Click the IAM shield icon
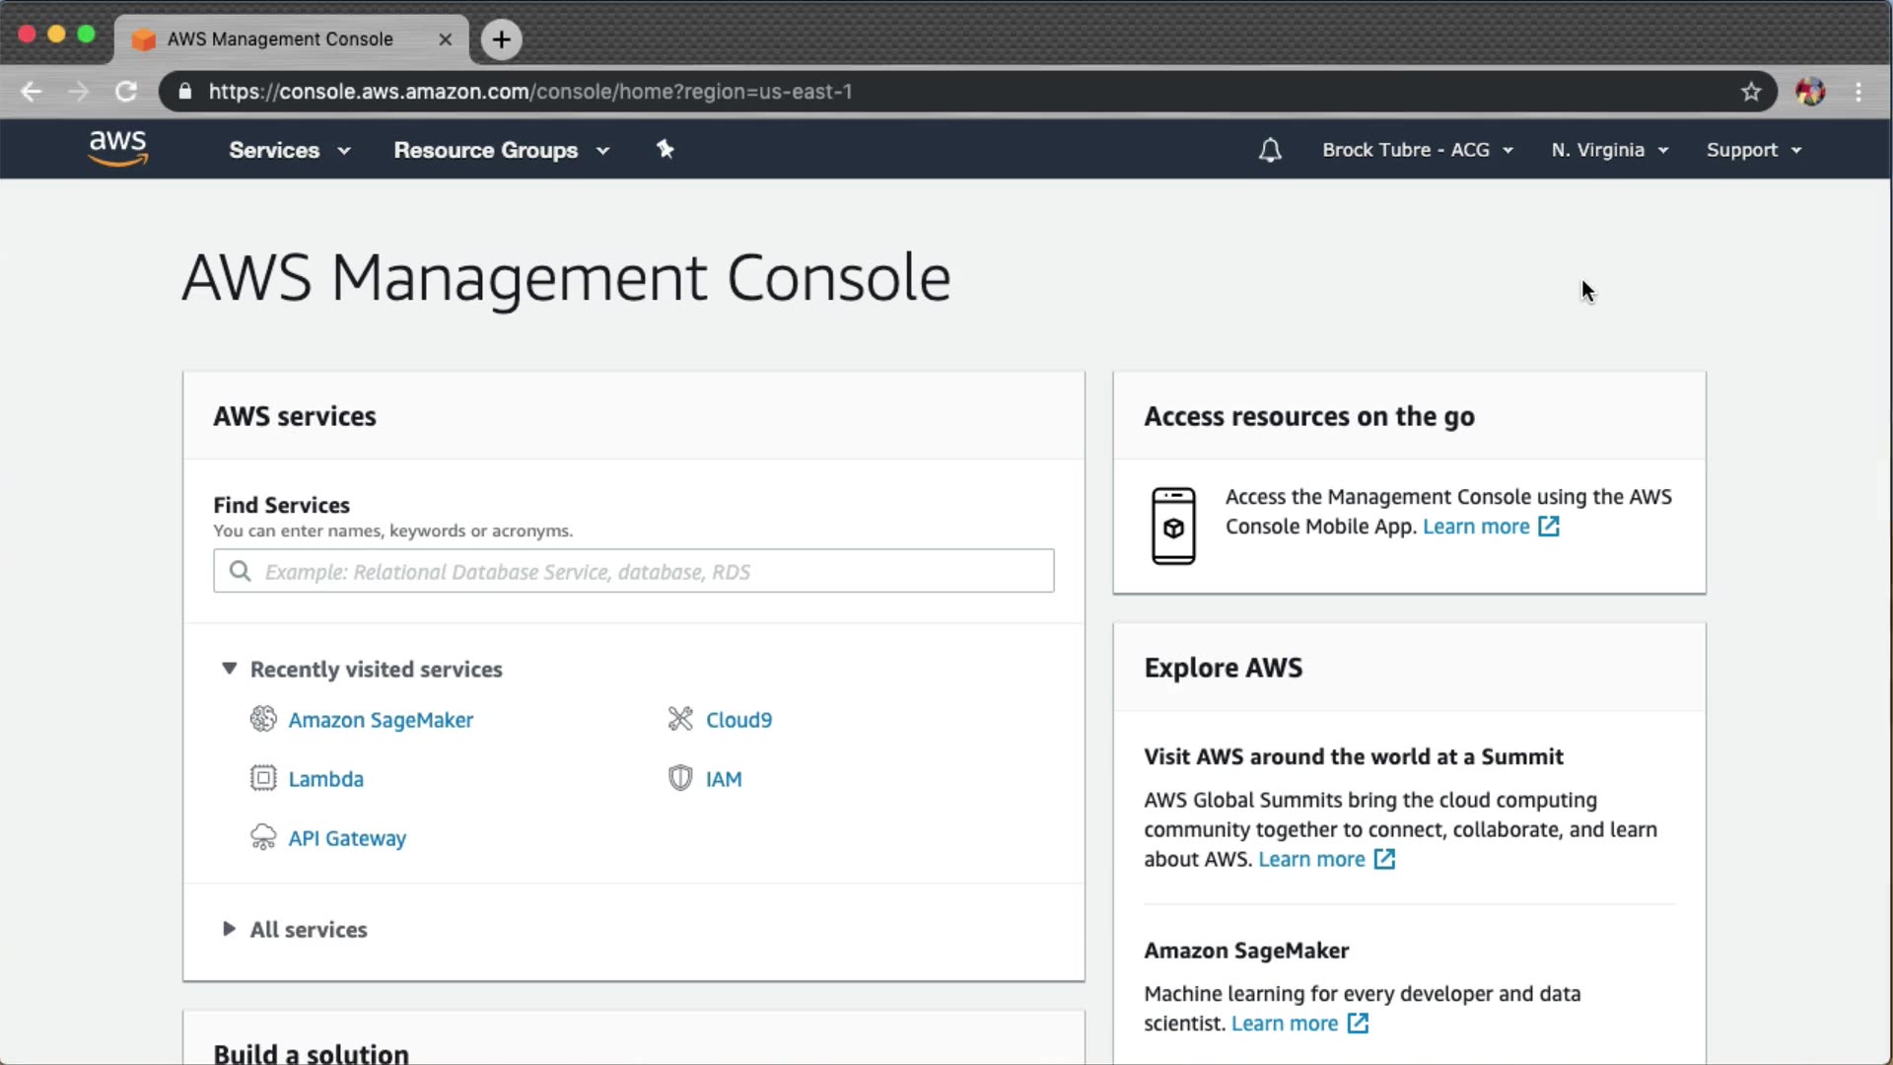Image resolution: width=1893 pixels, height=1065 pixels. [x=680, y=778]
